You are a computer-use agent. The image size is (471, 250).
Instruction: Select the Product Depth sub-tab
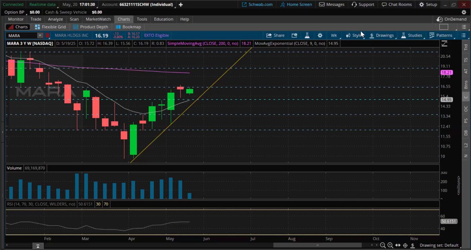click(x=90, y=27)
